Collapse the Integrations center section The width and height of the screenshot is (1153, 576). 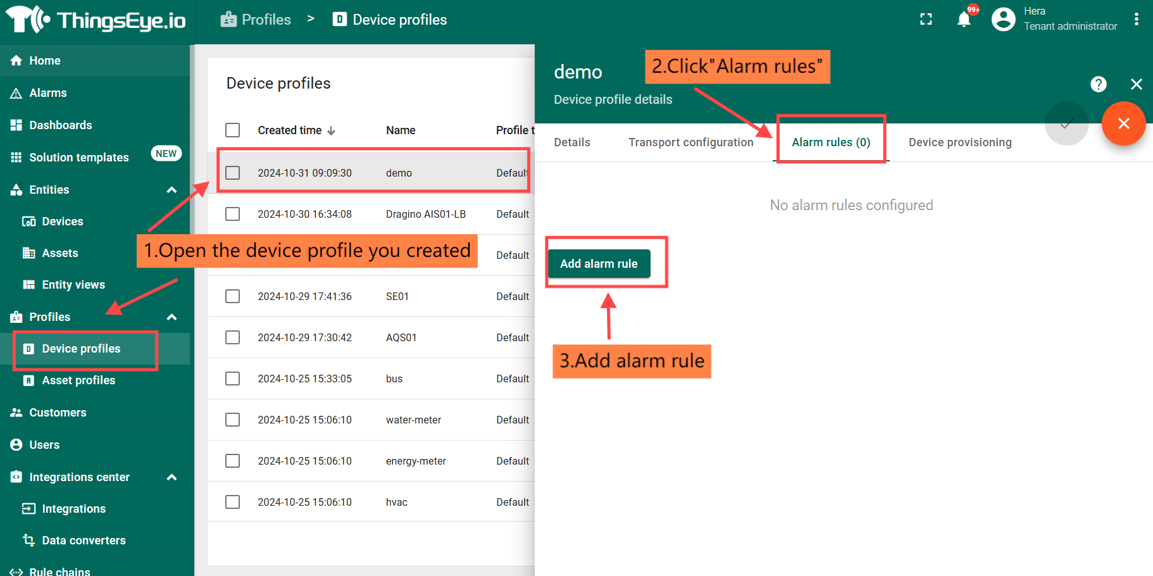(x=171, y=477)
